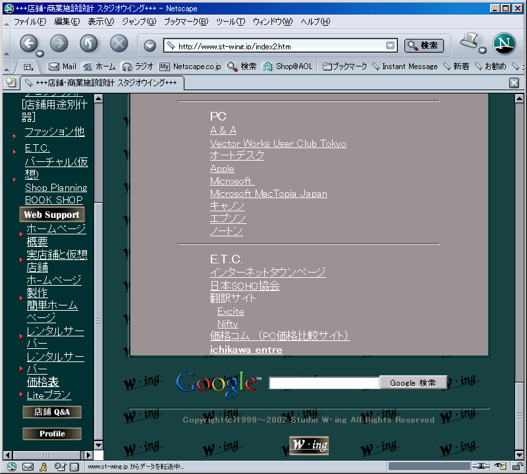Print the page with the printer icon

pyautogui.click(x=469, y=41)
